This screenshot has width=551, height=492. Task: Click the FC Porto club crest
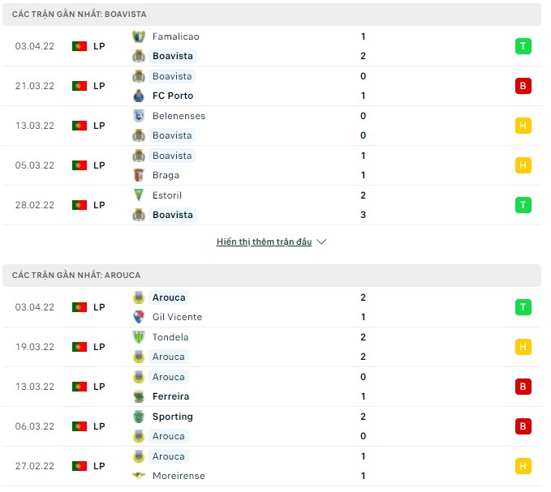[x=138, y=96]
